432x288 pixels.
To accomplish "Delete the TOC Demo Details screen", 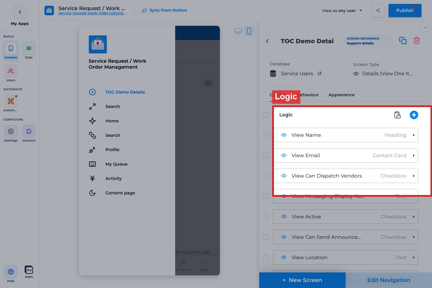I will 417,40.
